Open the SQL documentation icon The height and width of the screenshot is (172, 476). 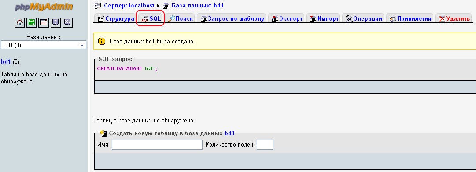[68, 23]
